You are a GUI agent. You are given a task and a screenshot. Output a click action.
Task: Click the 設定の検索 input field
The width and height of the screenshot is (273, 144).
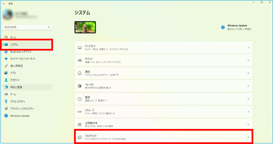pyautogui.click(x=27, y=27)
